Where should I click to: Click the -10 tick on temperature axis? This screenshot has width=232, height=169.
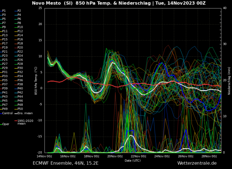[40, 120]
